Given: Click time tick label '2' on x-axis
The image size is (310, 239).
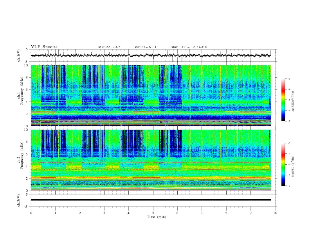Looking at the screenshot, I should (80, 213).
